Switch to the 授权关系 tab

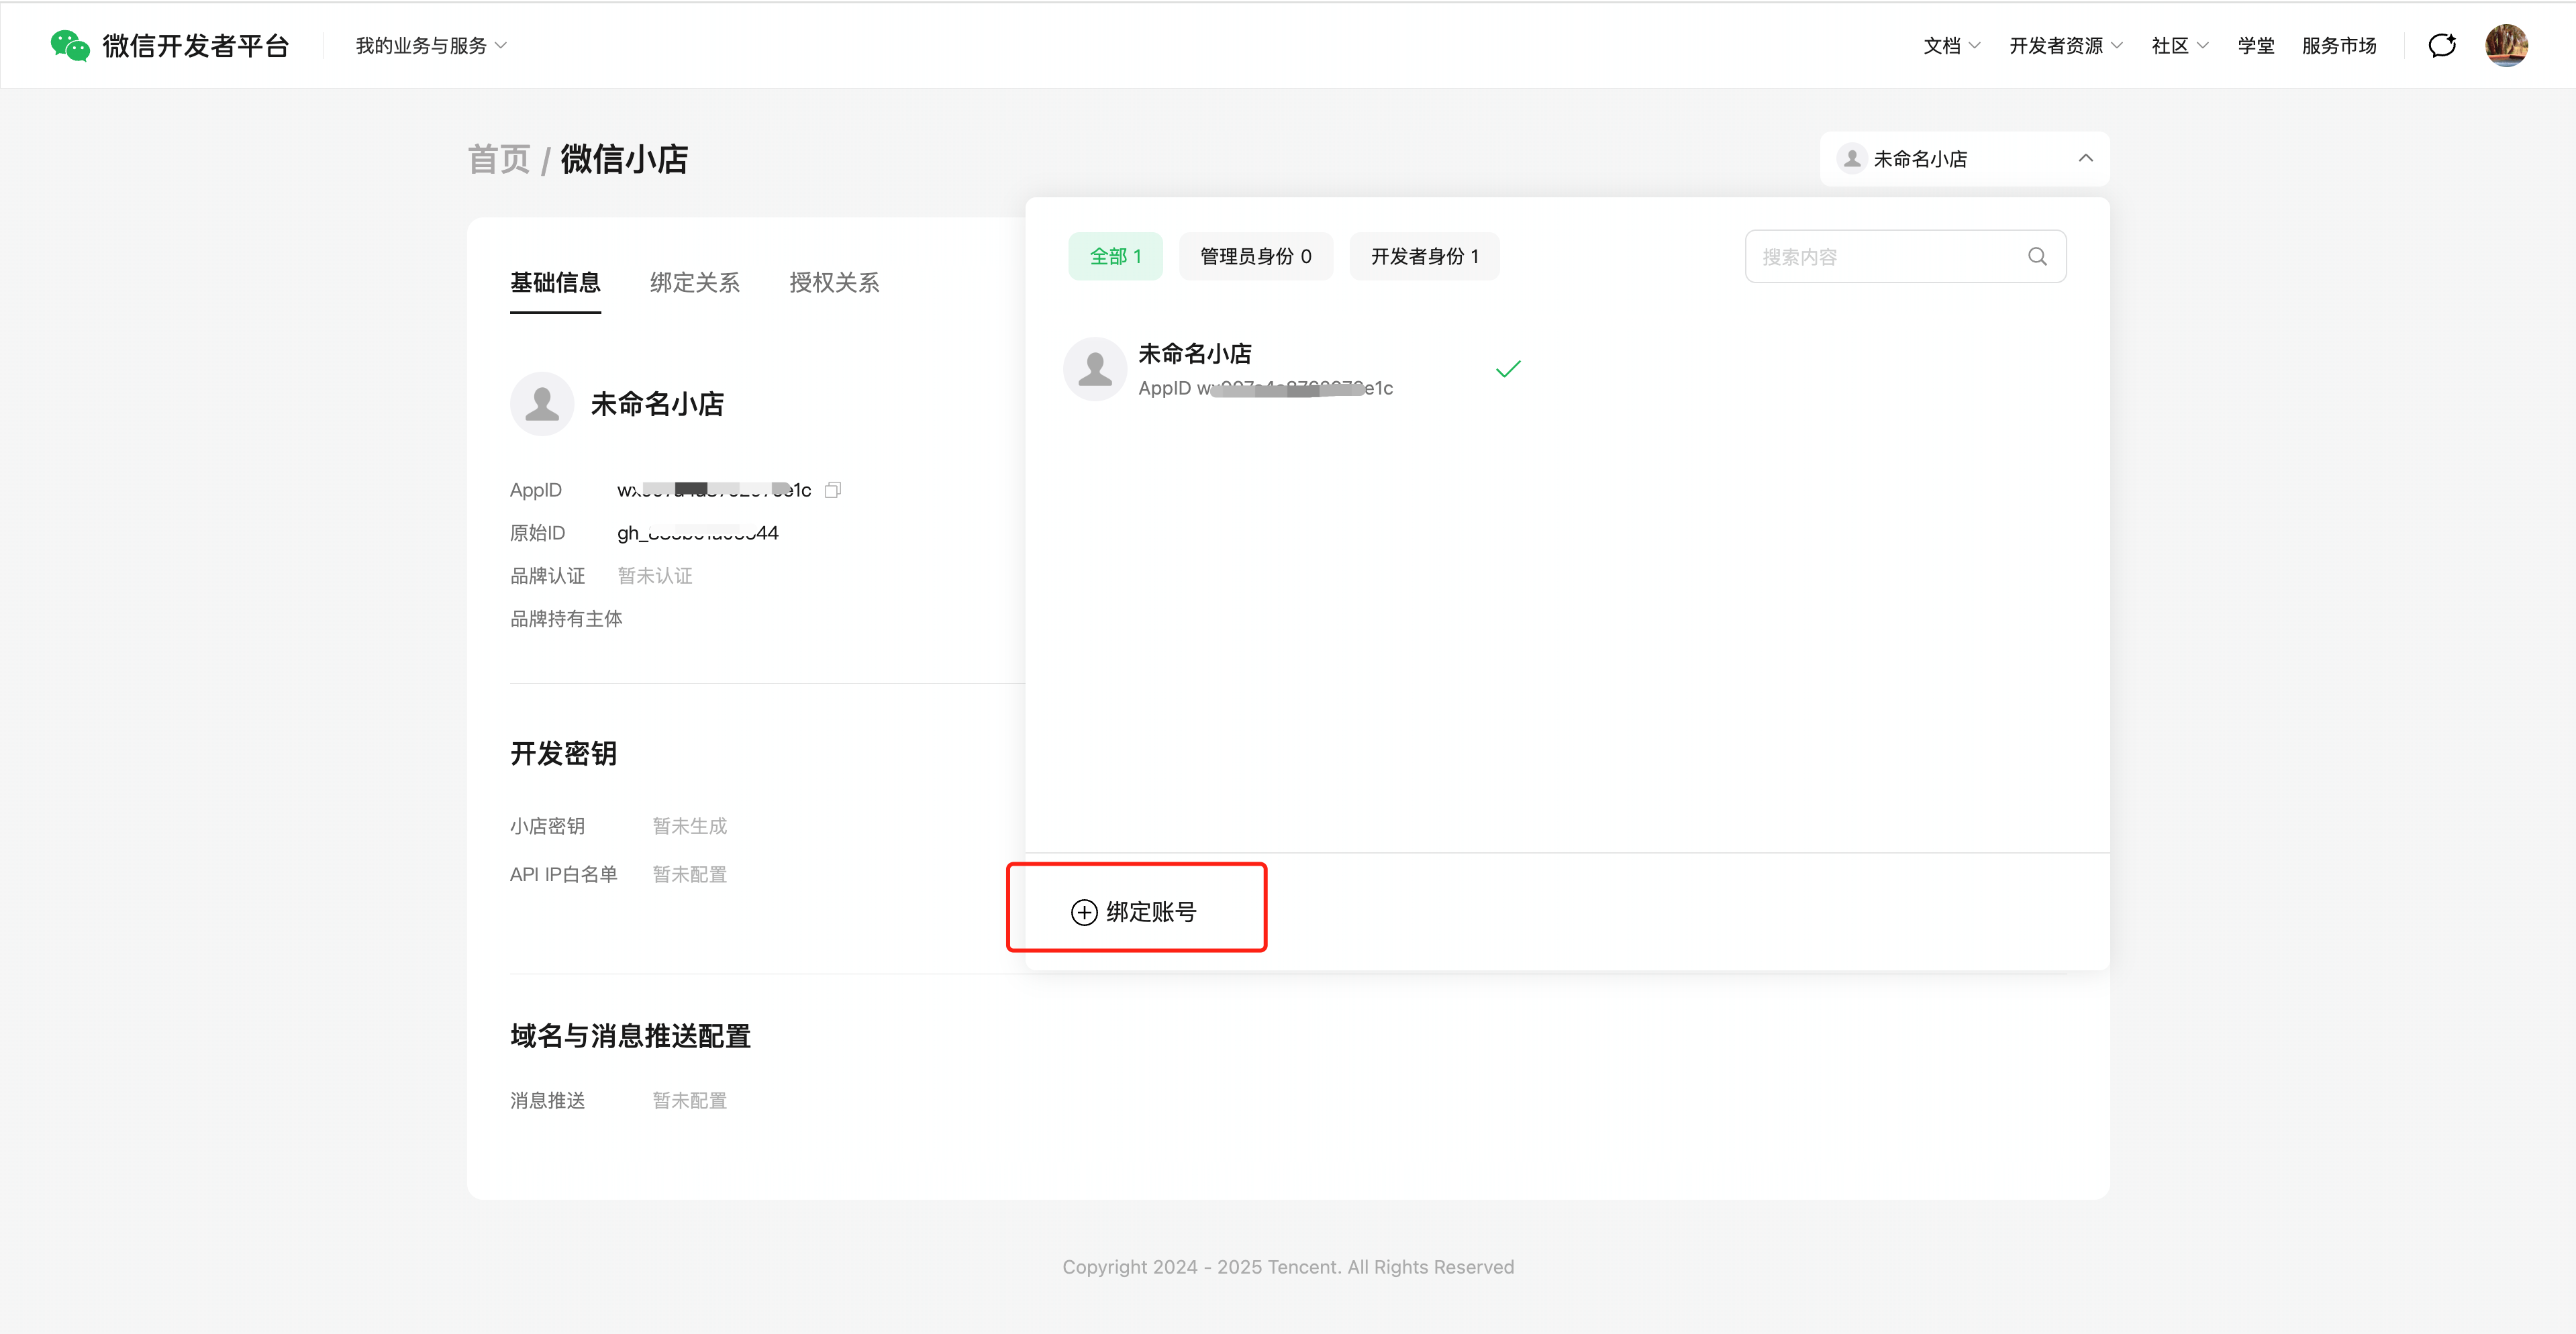pyautogui.click(x=834, y=283)
